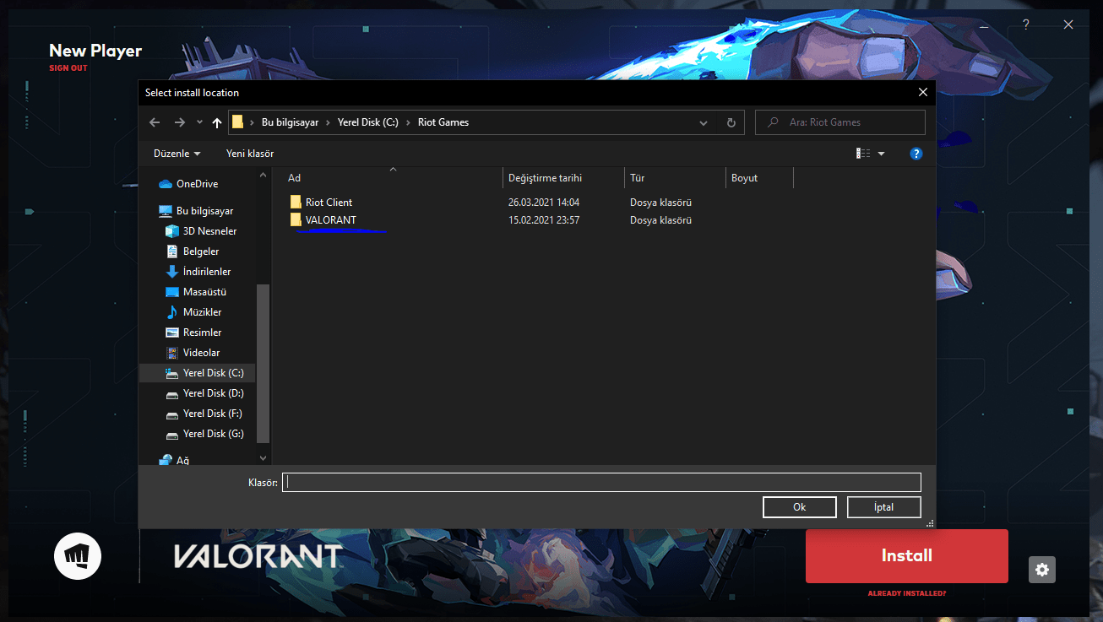Screen dimensions: 1103x622
Task: Click the sidebar vertical scrollbar
Action: coord(263,363)
